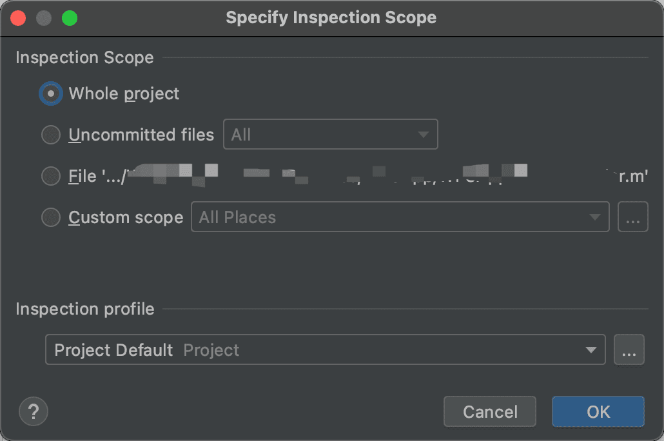Click the green zoom window button
The width and height of the screenshot is (664, 441).
69,17
